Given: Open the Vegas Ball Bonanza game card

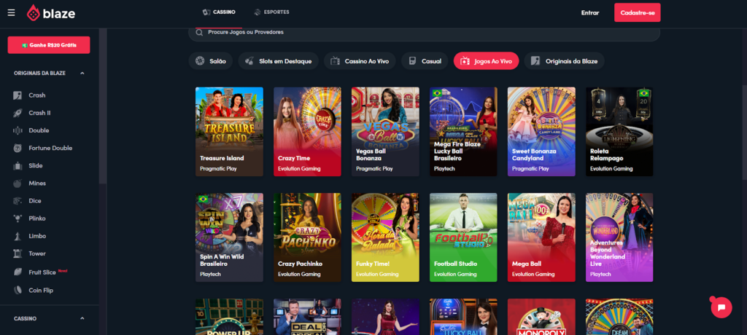Looking at the screenshot, I should pos(385,132).
